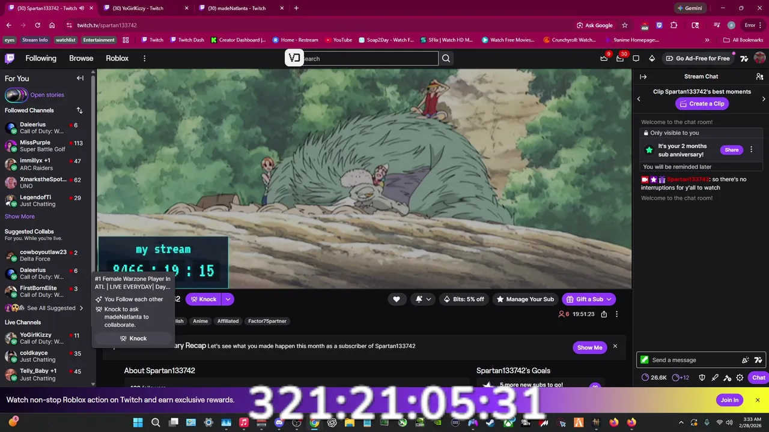Switch to madeNatlanta Twitch browser tab
769x432 pixels.
point(240,8)
